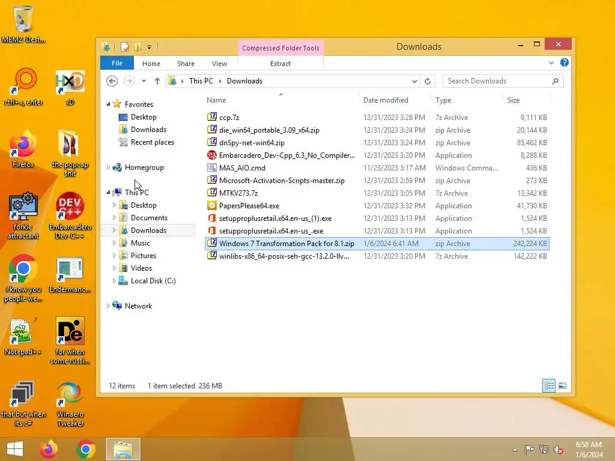Image resolution: width=615 pixels, height=461 pixels.
Task: Go back with the Back arrow
Action: (112, 81)
